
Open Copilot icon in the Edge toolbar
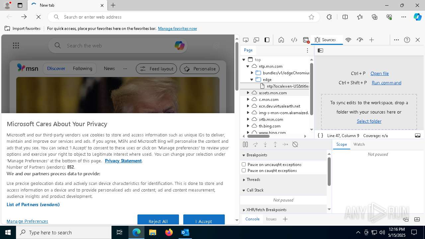pyautogui.click(x=418, y=17)
